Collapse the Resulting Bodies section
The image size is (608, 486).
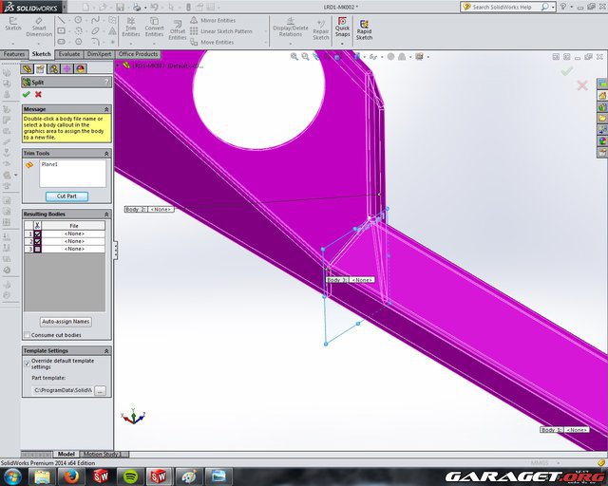click(x=106, y=214)
